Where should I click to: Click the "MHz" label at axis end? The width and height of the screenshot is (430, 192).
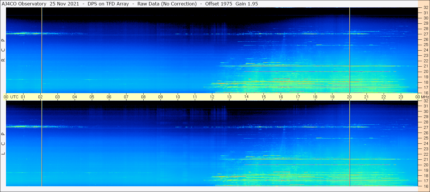425,97
